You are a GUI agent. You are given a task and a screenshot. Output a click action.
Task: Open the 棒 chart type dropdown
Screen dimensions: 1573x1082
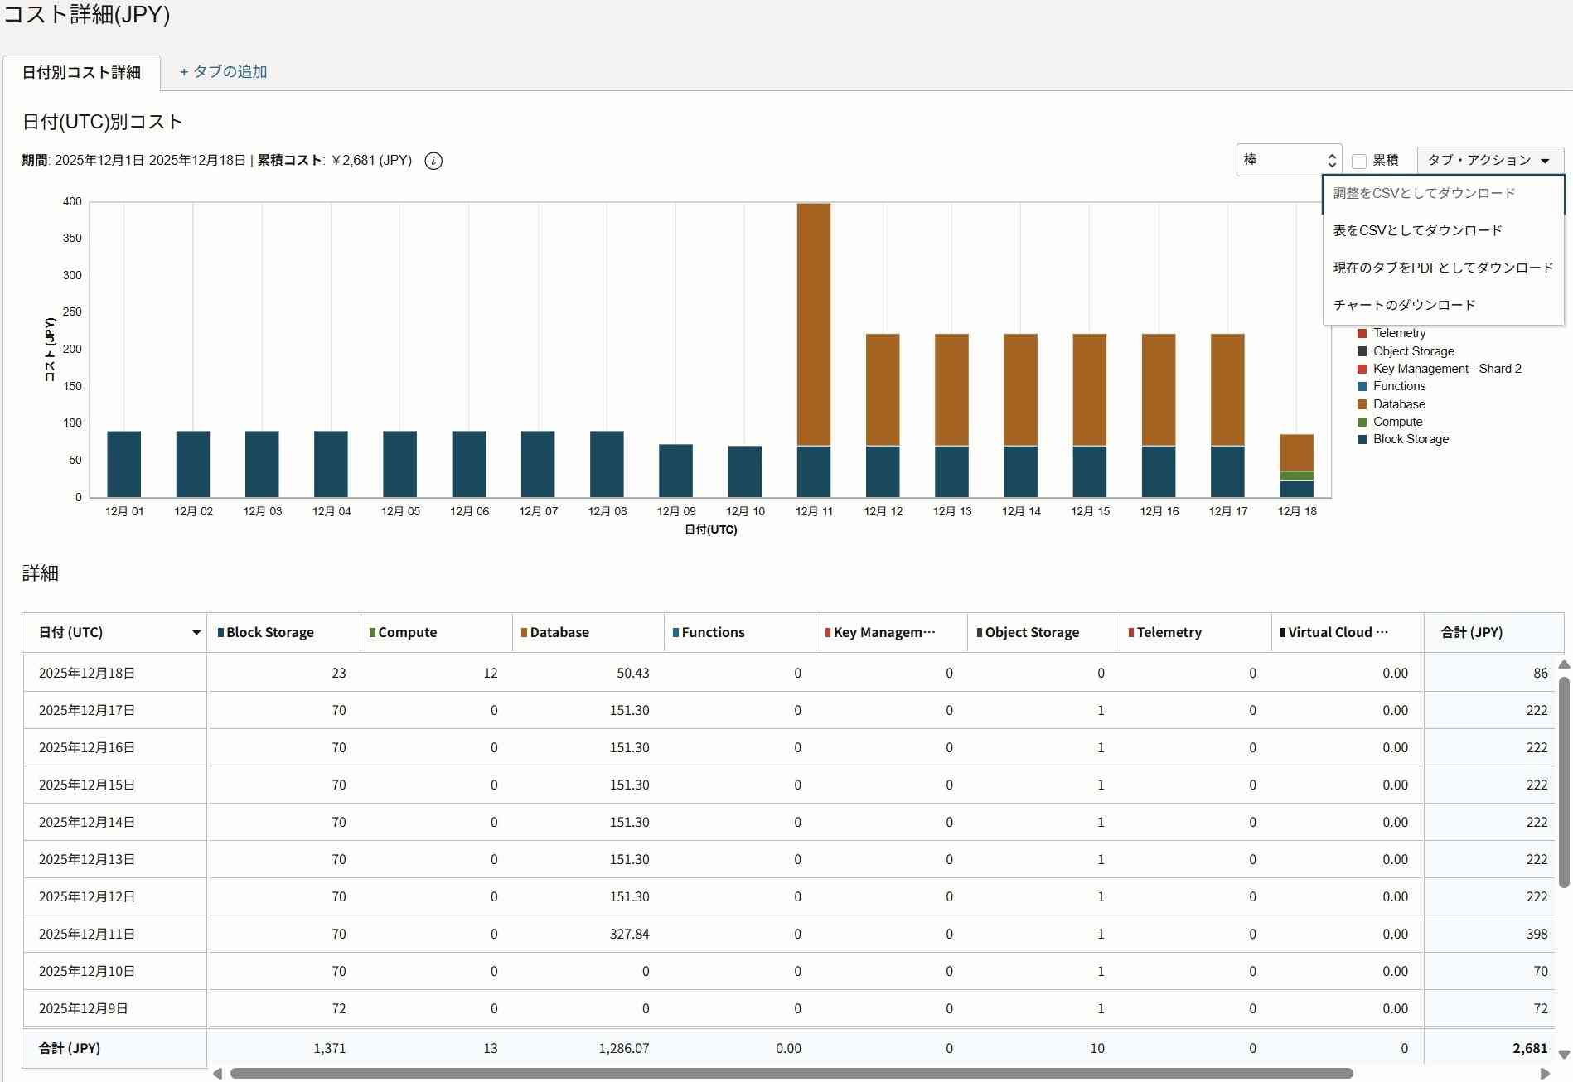[x=1288, y=160]
